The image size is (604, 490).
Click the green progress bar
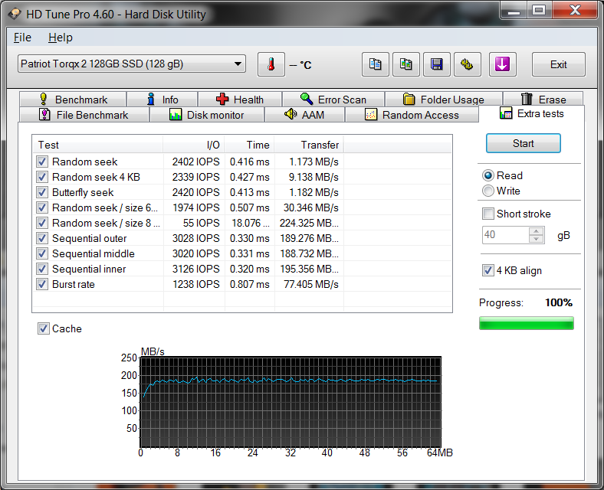pyautogui.click(x=526, y=324)
